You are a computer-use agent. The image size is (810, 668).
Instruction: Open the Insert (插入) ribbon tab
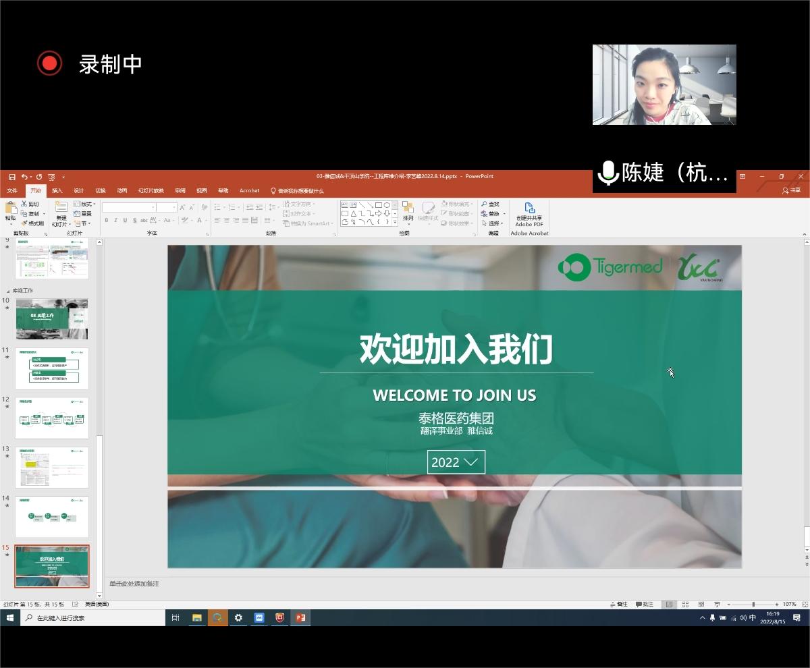tap(57, 191)
